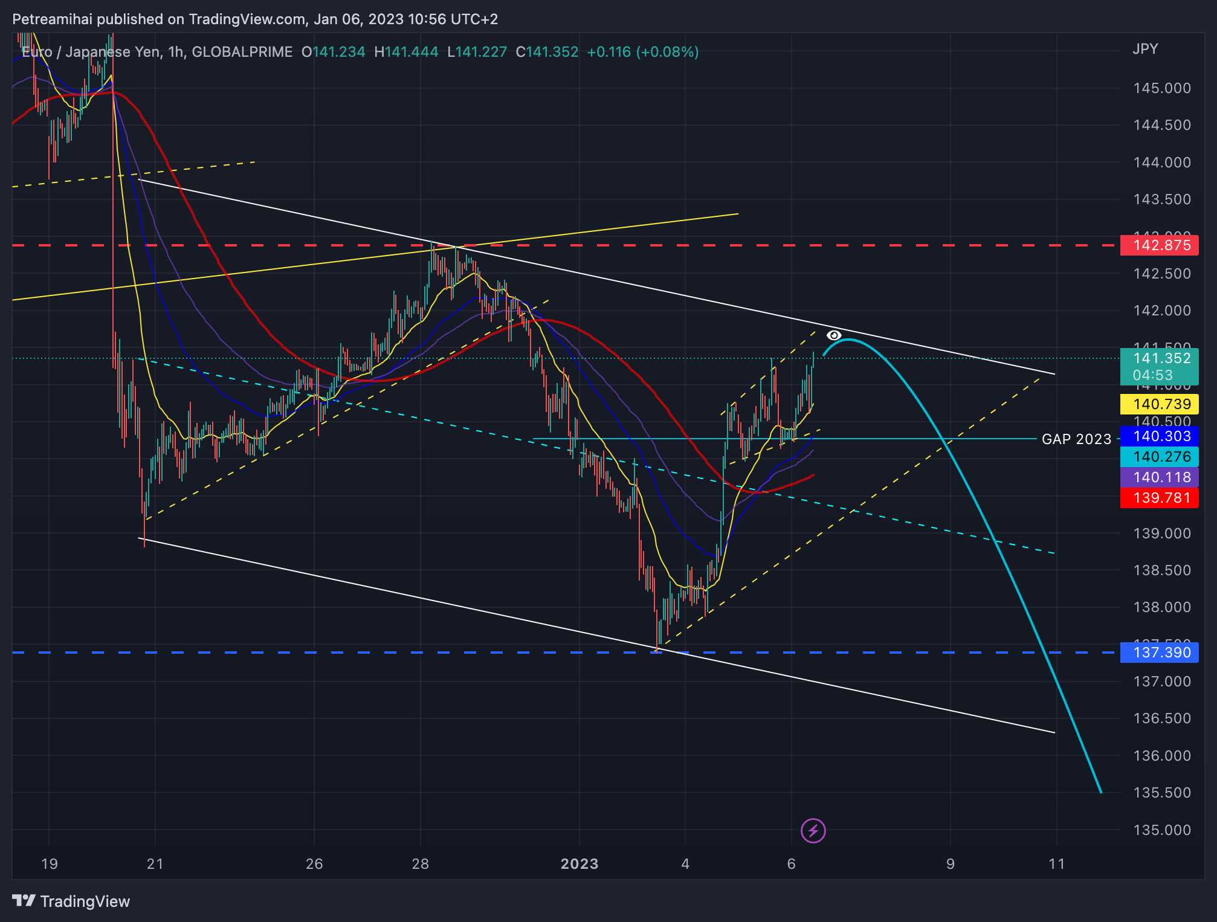
Task: Click the cyan 140.276 price label
Action: pos(1159,457)
